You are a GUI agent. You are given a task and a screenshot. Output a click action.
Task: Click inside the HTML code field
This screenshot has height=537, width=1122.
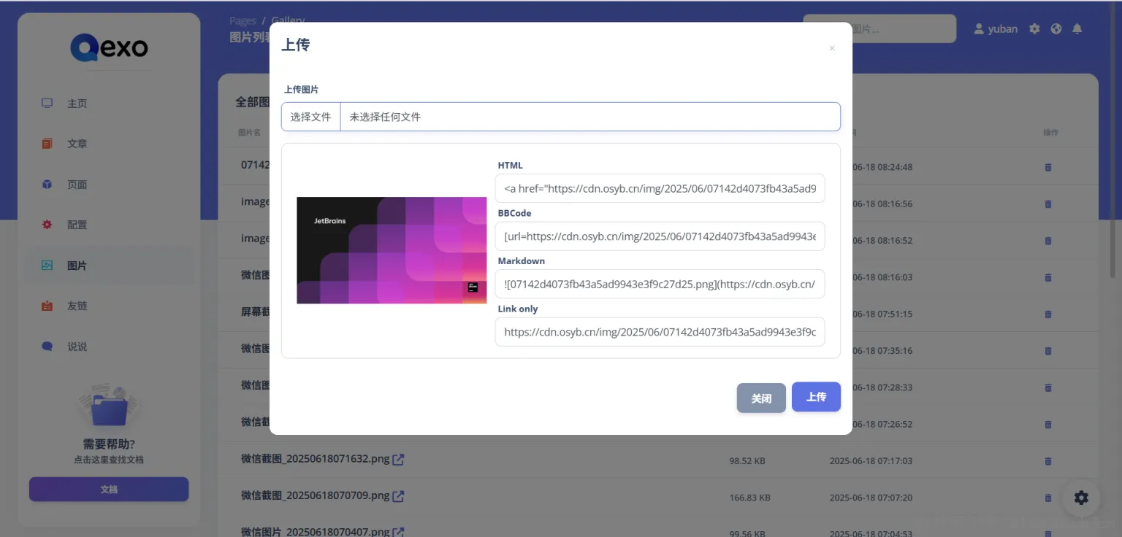(660, 188)
